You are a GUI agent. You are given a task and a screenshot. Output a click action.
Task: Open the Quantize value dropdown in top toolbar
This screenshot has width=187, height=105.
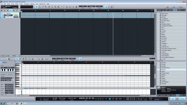tap(83, 6)
